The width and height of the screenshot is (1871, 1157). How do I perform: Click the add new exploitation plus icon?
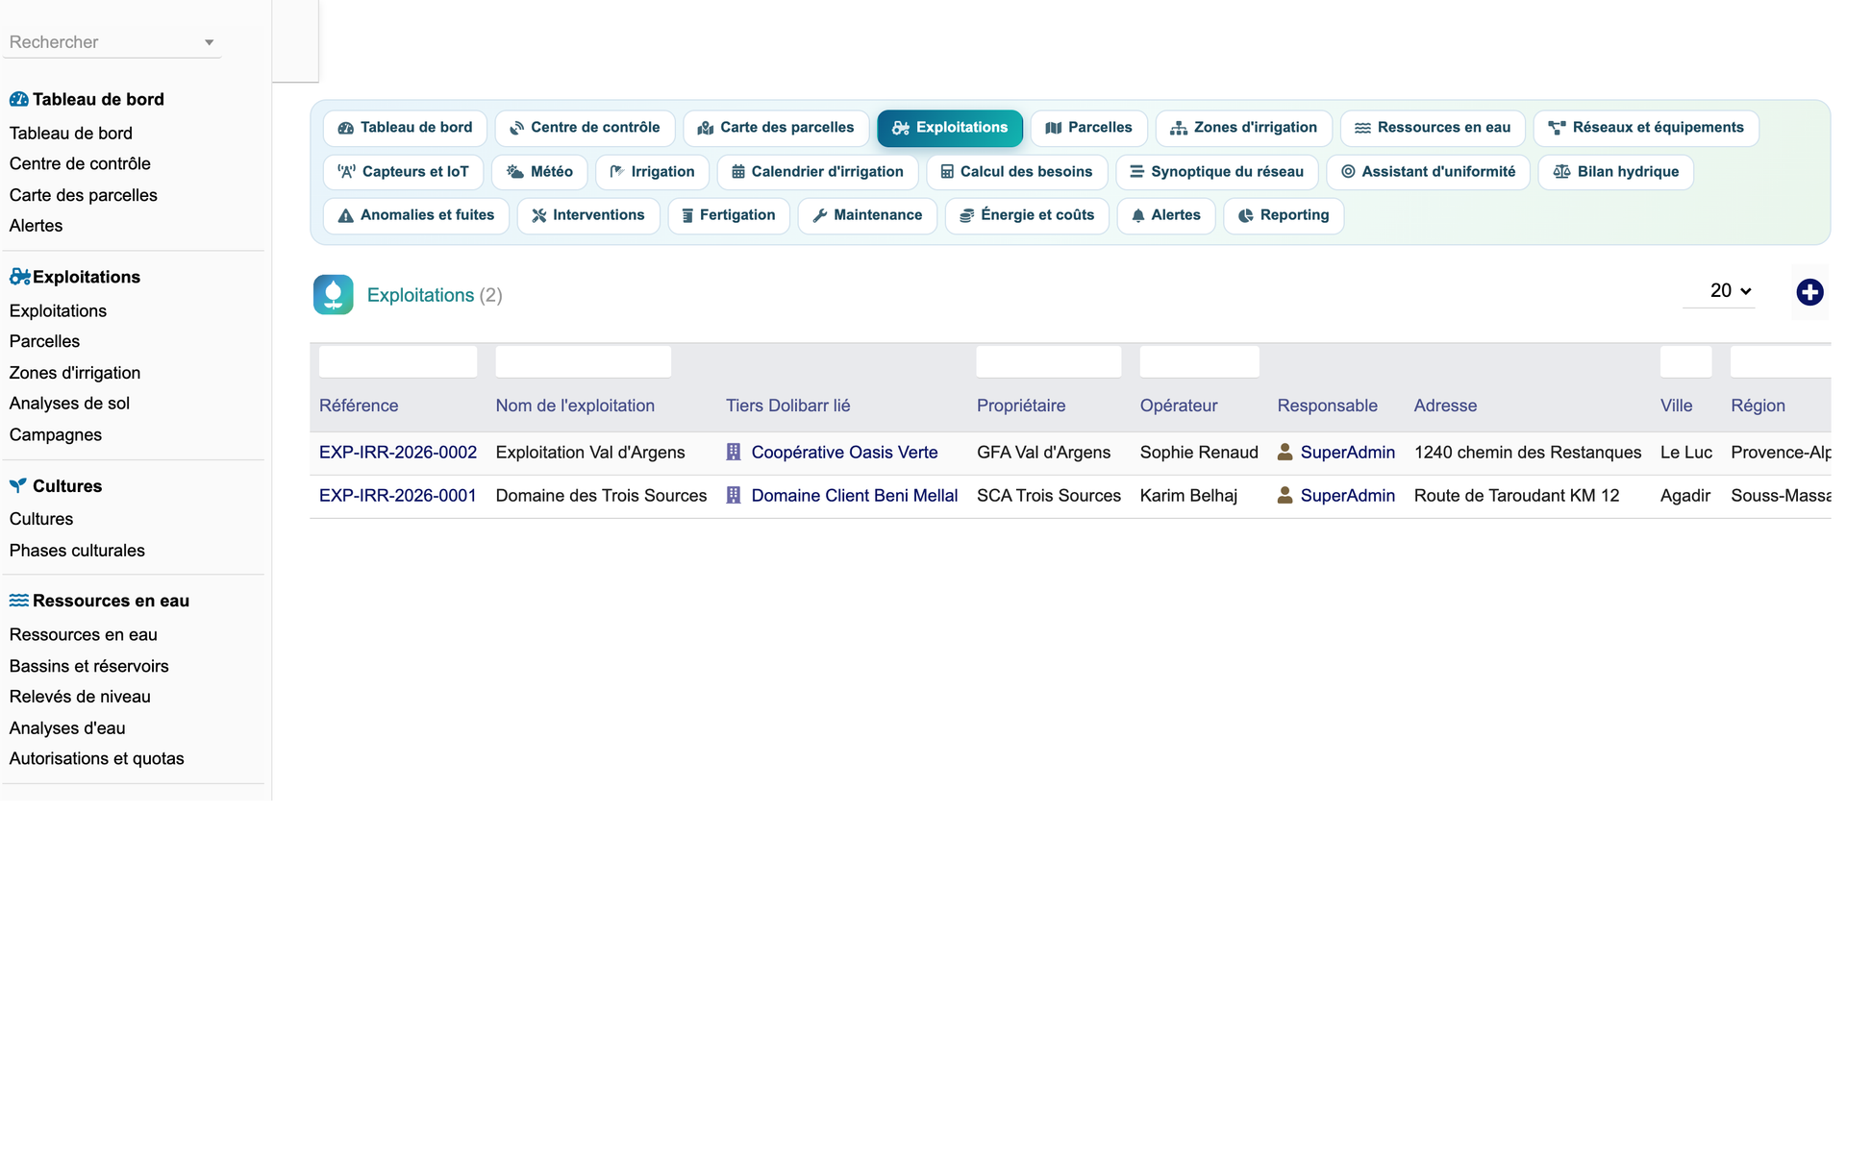pyautogui.click(x=1809, y=292)
